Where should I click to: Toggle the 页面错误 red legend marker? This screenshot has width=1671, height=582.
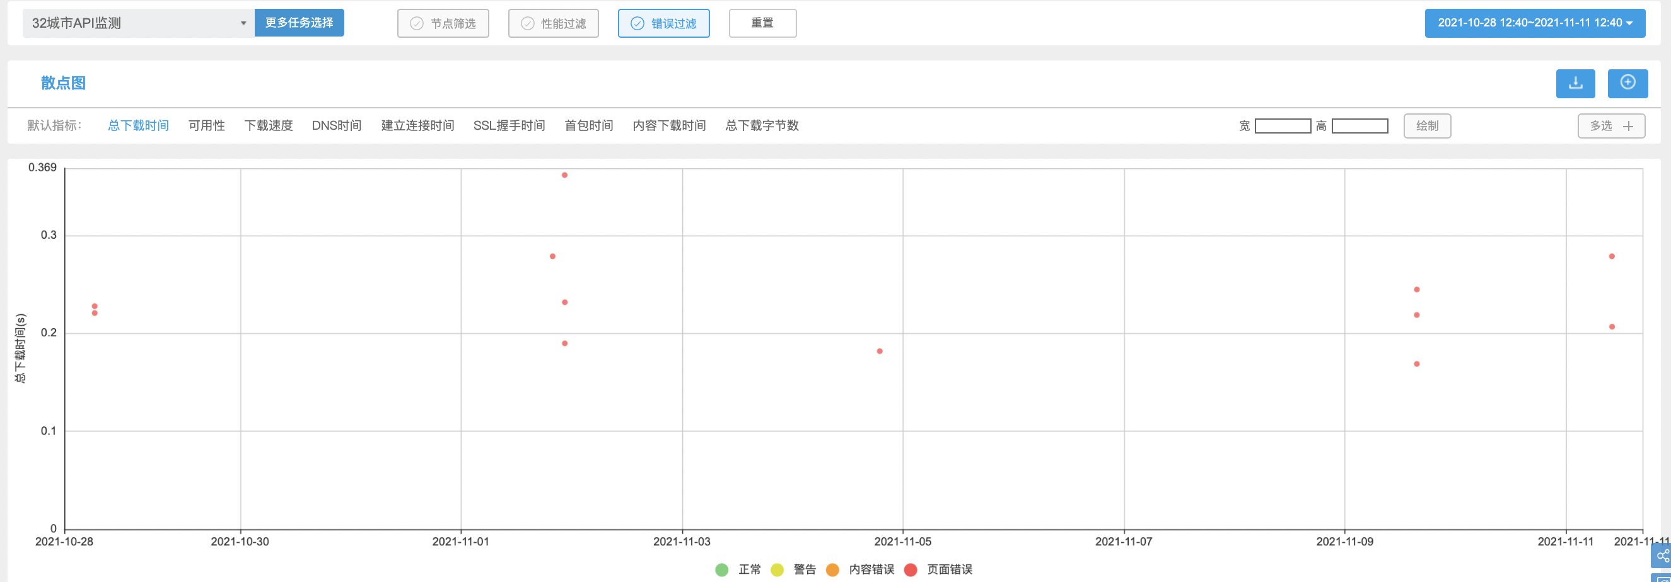pyautogui.click(x=910, y=569)
